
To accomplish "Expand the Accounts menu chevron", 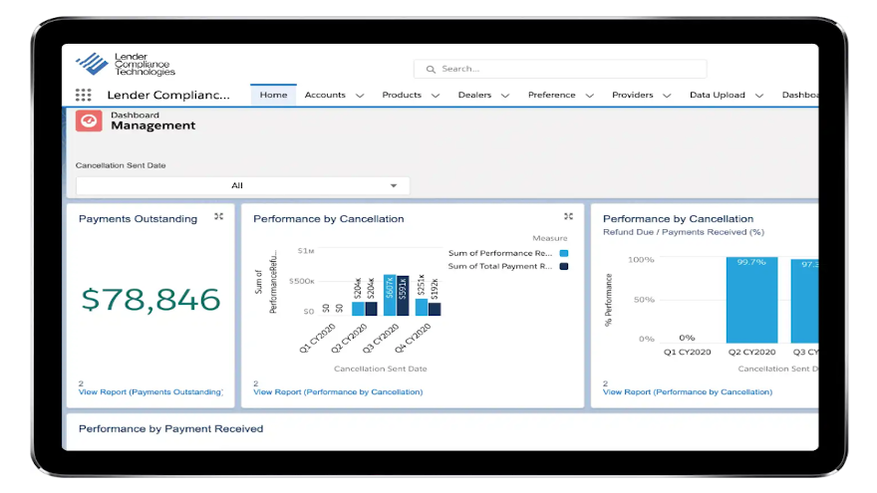I will pos(359,96).
